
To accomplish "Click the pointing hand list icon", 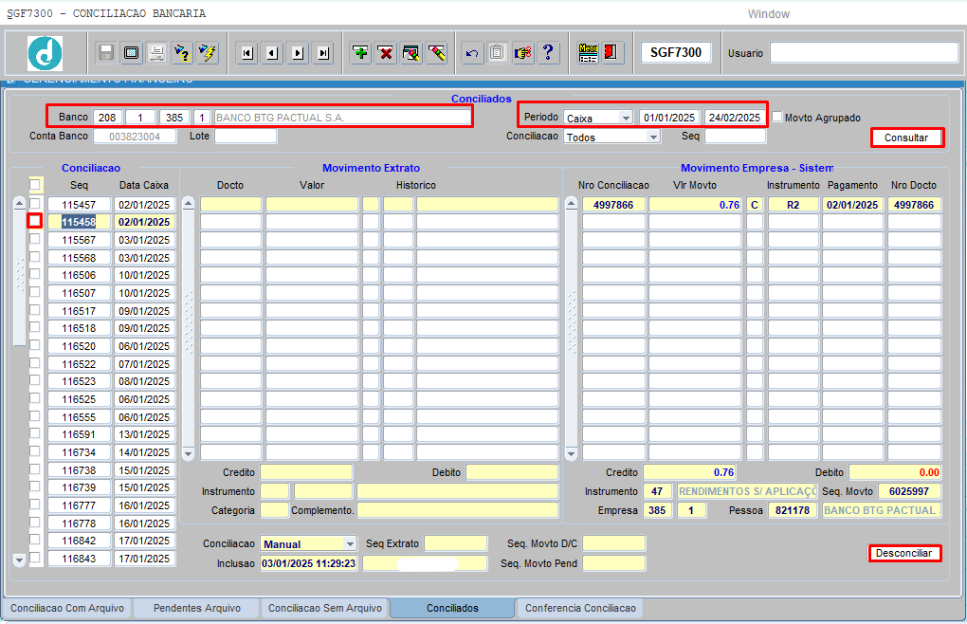I will click(x=523, y=53).
